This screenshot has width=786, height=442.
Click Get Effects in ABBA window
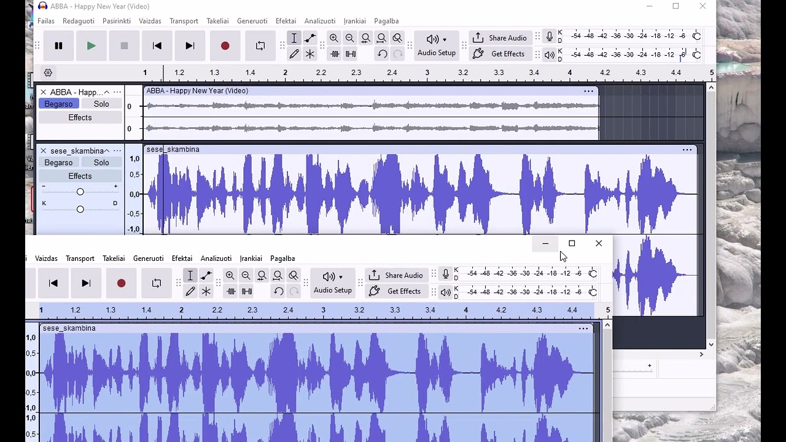coord(500,54)
